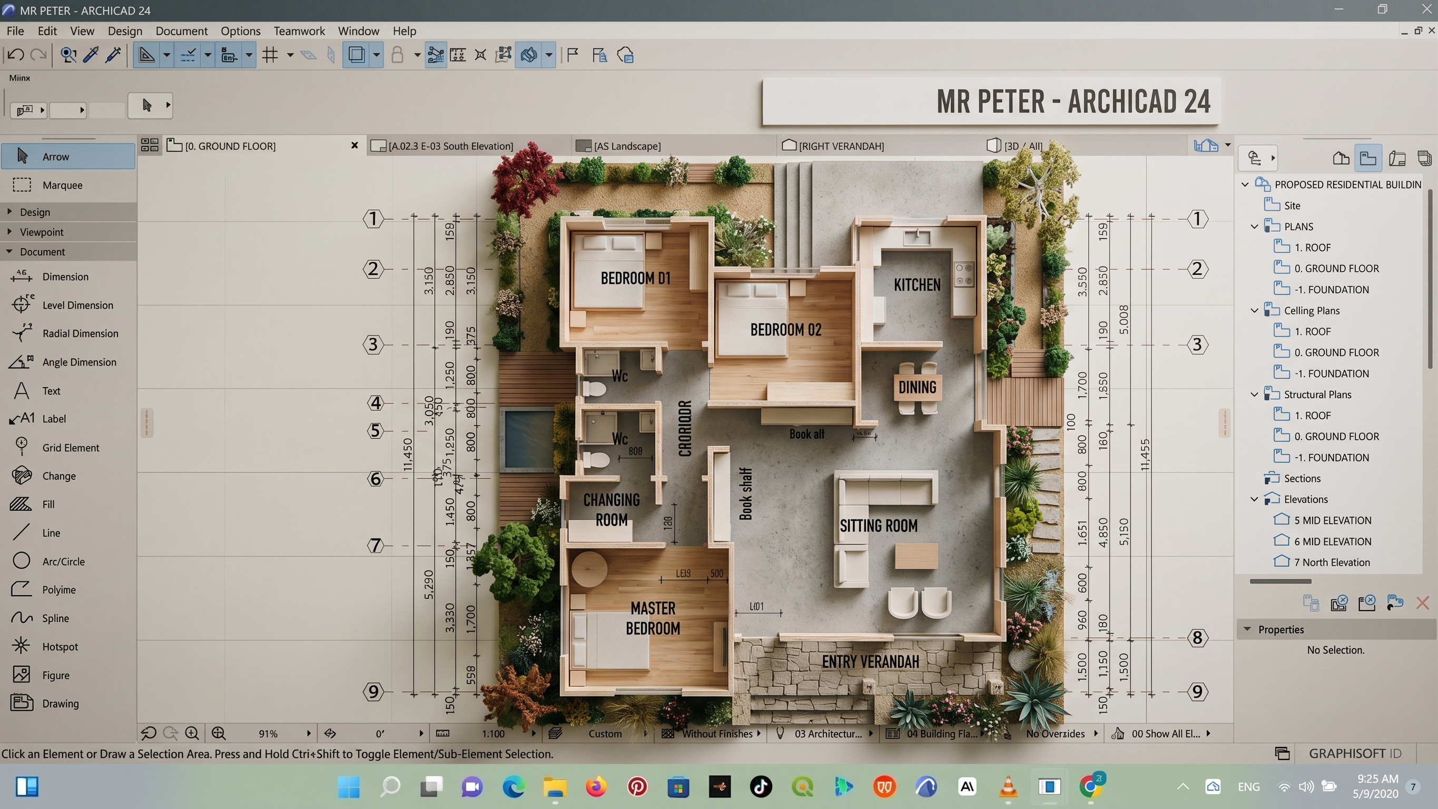Viewport: 1438px width, 809px height.
Task: Toggle the grid snap icon
Action: pyautogui.click(x=270, y=55)
